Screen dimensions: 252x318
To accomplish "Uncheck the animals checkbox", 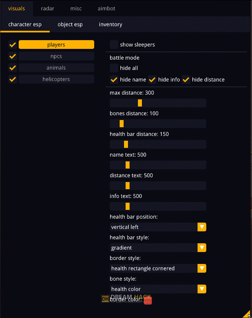I will (x=13, y=68).
